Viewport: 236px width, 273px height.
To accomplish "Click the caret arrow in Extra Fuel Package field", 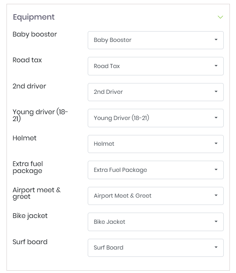I will 216,170.
